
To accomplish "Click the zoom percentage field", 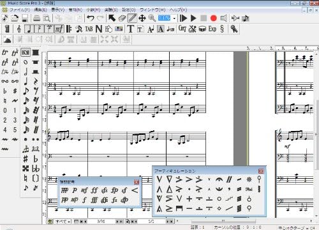I will [x=164, y=19].
